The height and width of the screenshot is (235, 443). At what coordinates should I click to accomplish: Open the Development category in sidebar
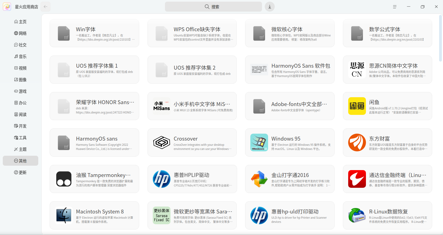(21, 126)
